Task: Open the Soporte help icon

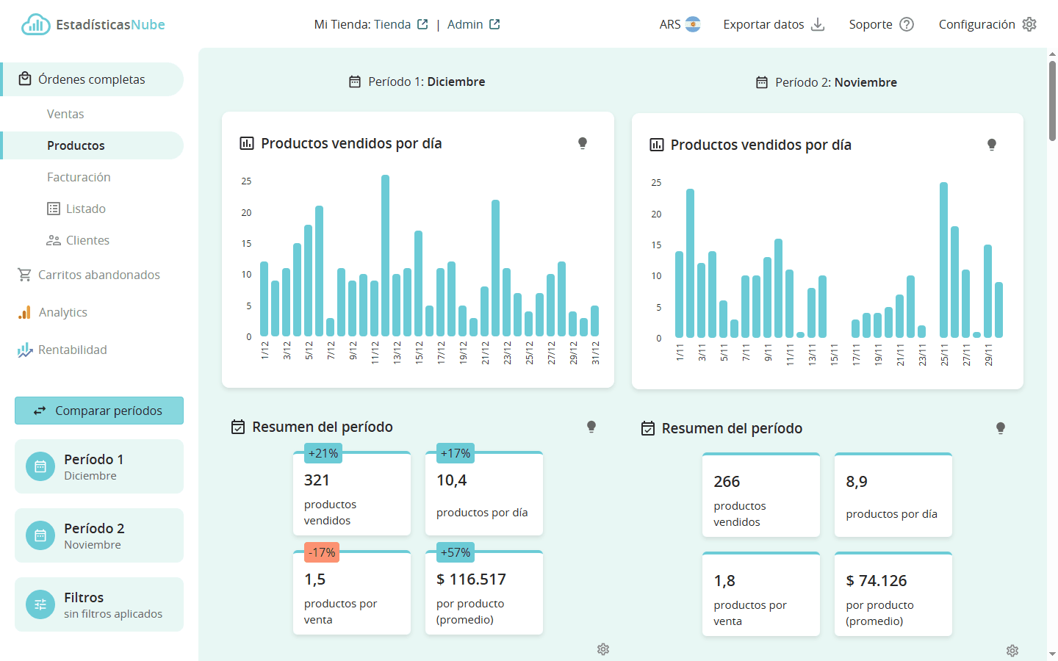Action: (907, 24)
